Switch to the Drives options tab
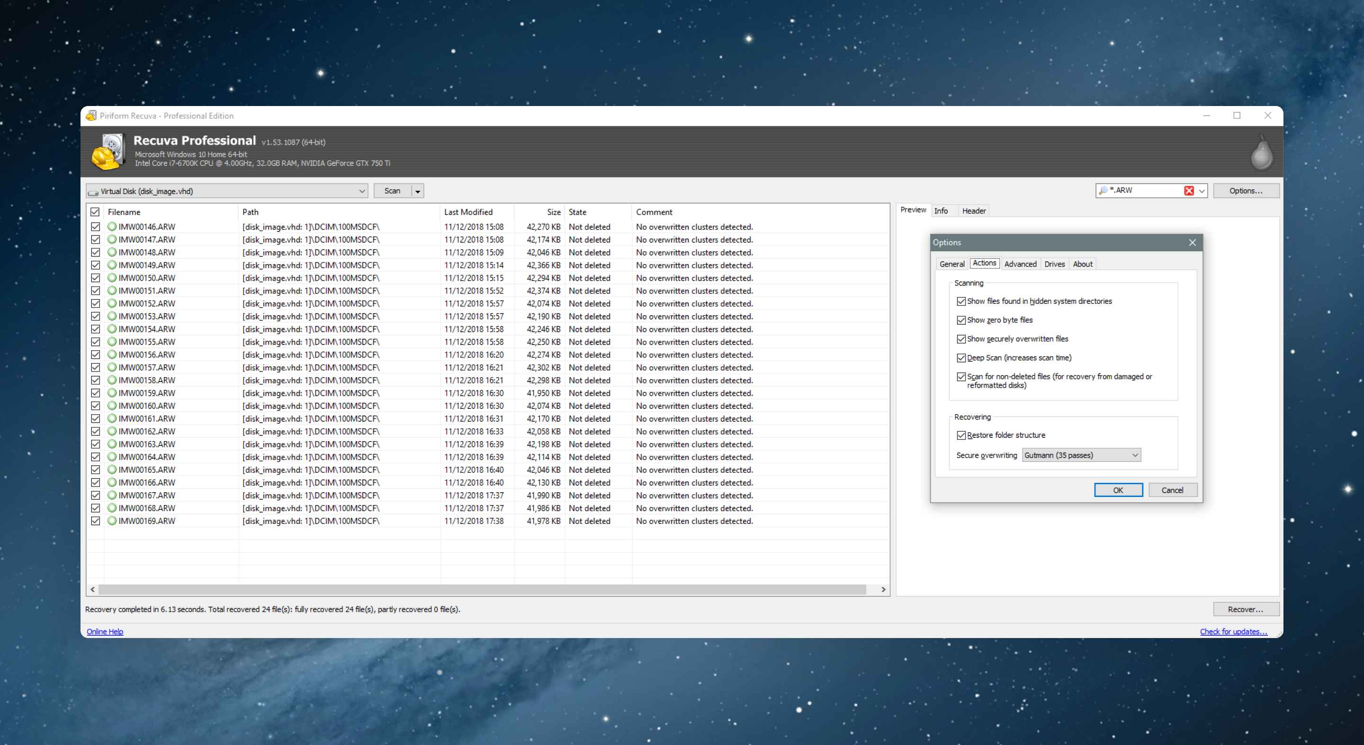Image resolution: width=1364 pixels, height=745 pixels. (x=1054, y=264)
